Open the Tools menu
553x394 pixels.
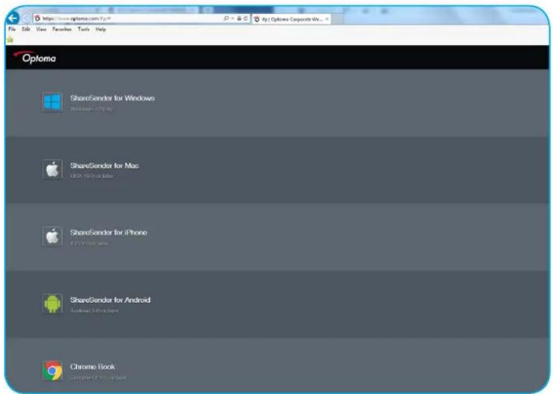83,29
